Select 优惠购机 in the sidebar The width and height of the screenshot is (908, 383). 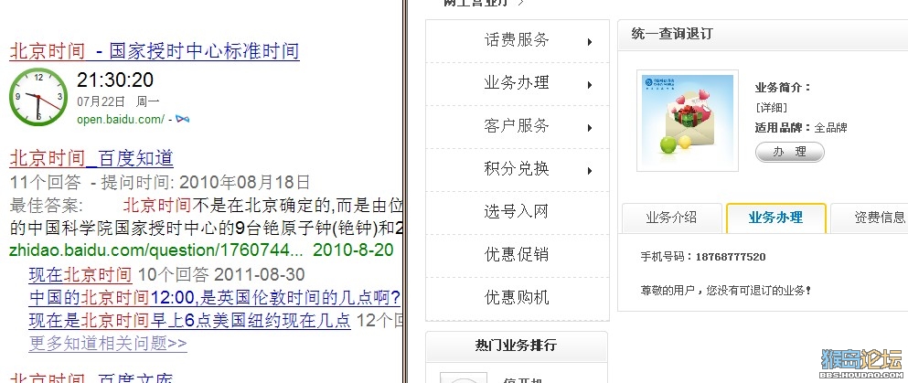(517, 297)
